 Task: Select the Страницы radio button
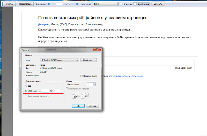[26, 91]
